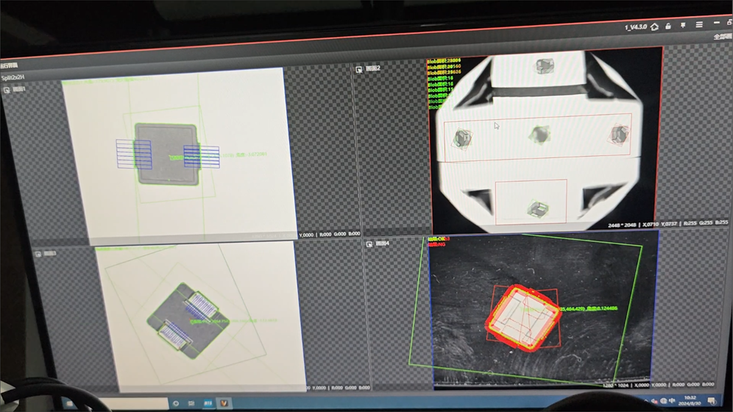
Task: Click the Windows taskbar search icon
Action: point(176,403)
